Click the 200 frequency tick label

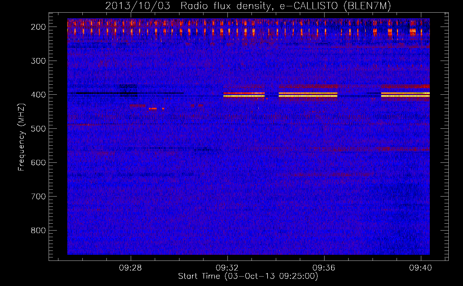click(x=38, y=27)
